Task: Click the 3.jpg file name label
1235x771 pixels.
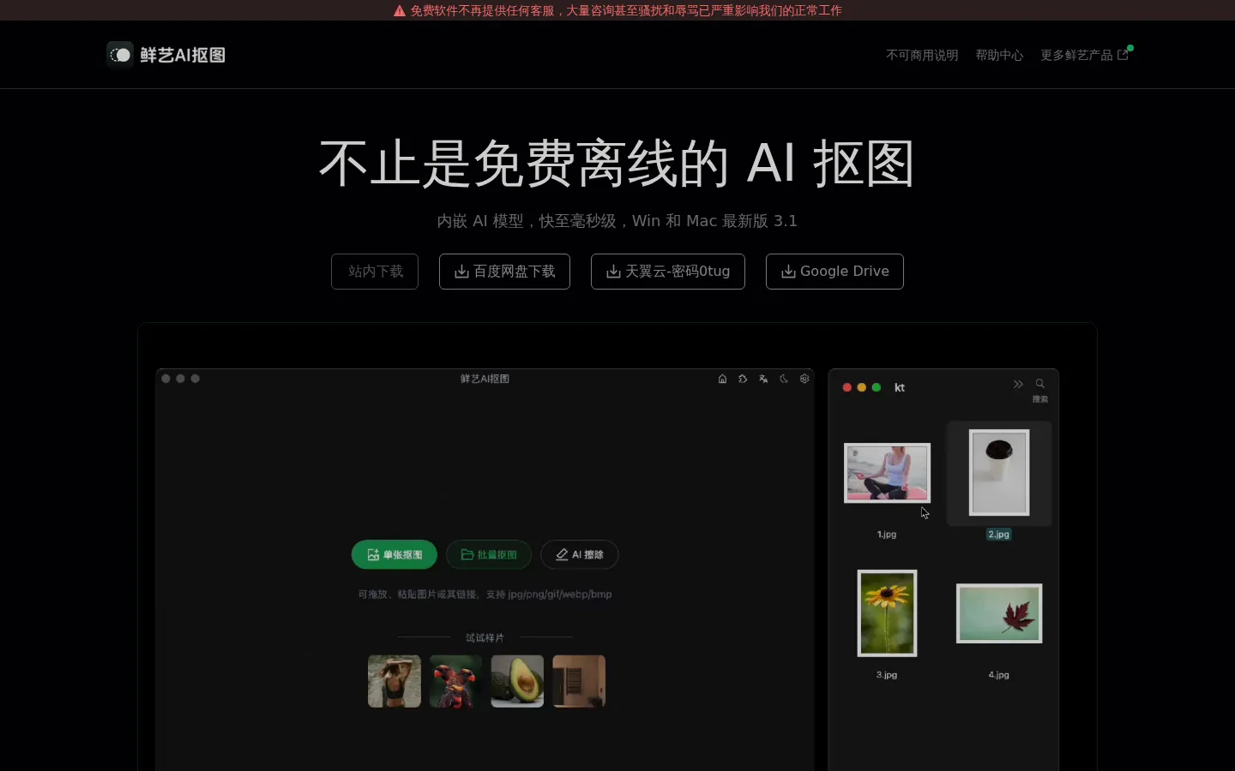Action: click(x=887, y=675)
